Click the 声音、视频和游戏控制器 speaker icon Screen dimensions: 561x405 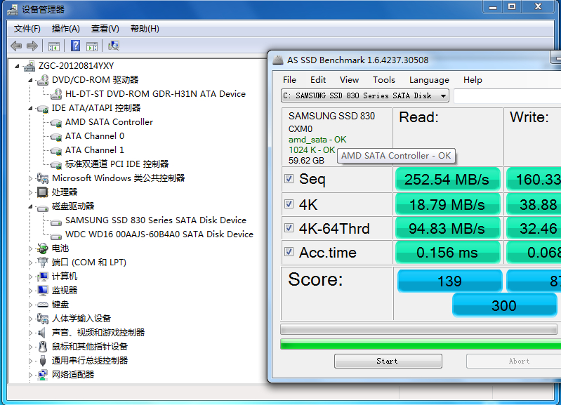[x=42, y=333]
